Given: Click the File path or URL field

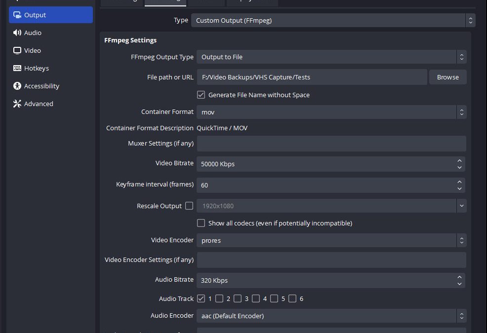Looking at the screenshot, I should (311, 77).
